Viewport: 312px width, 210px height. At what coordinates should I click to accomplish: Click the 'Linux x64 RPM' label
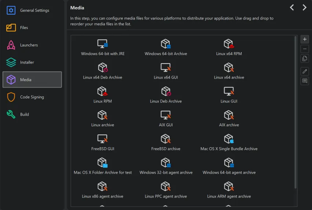click(x=229, y=54)
